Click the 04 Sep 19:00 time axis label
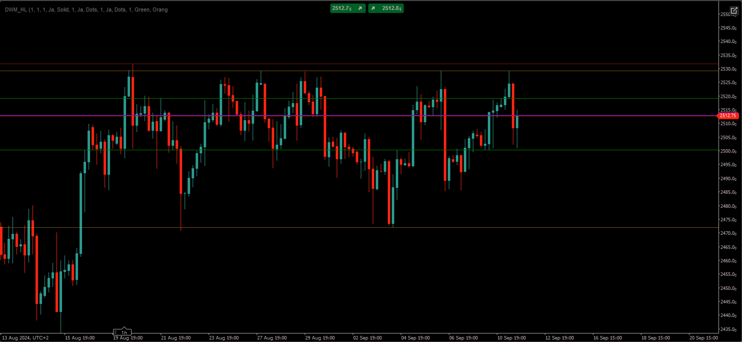Image resolution: width=742 pixels, height=342 pixels. 415,338
